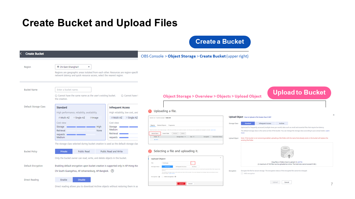Set Direct Reading to Disable
355x199 pixels.
click(x=82, y=180)
